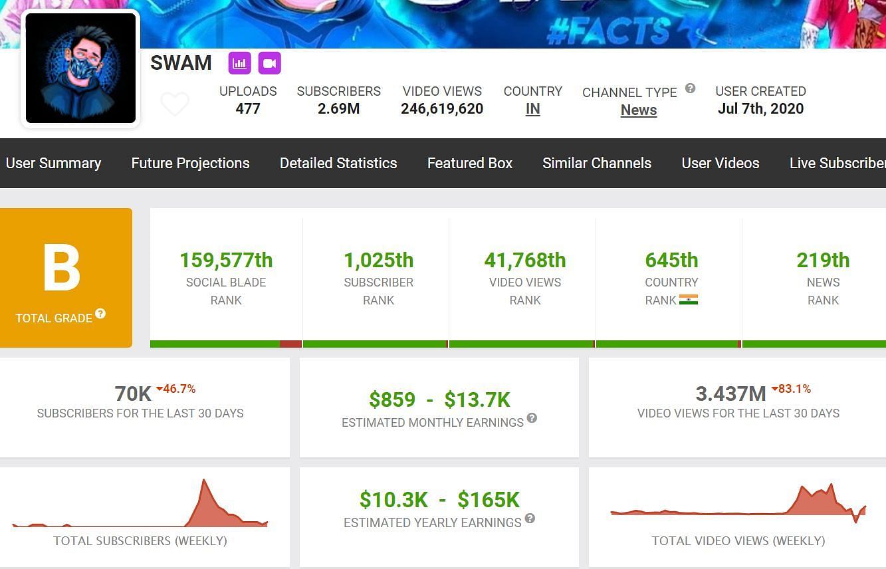Click the B total grade badge
Screen dimensions: 886x569
66,277
